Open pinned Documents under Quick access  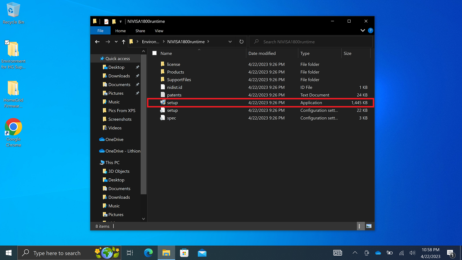coord(119,85)
